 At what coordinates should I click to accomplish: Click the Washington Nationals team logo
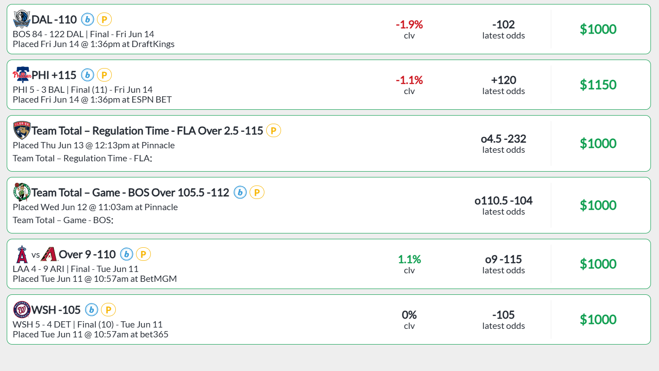22,310
